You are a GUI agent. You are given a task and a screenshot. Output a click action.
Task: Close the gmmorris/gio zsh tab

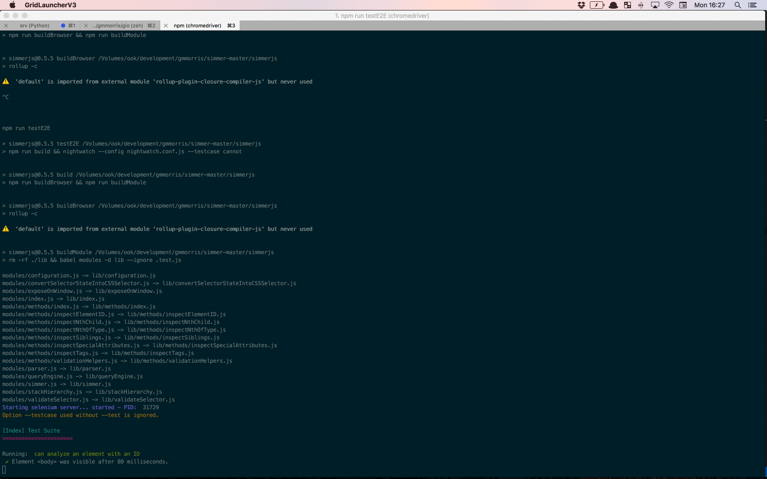[x=86, y=26]
